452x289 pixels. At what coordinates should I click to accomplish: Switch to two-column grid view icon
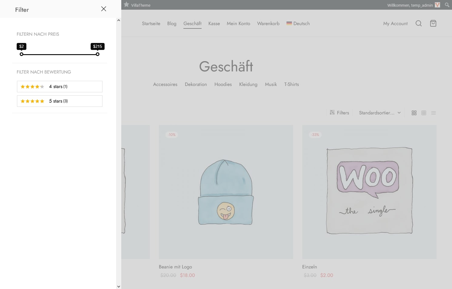[414, 113]
